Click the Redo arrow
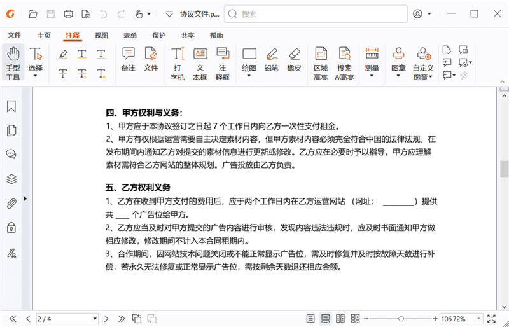 [x=121, y=14]
